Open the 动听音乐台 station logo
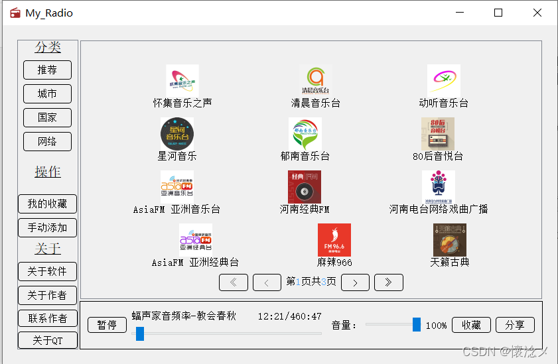558x364 pixels. pyautogui.click(x=443, y=81)
